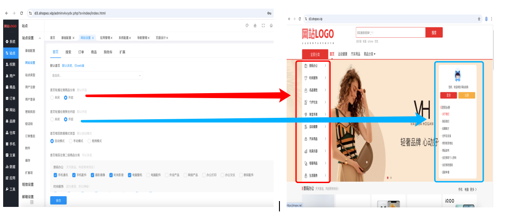Open 关于我们 link in storefront news list
The height and width of the screenshot is (224, 513).
[x=445, y=114]
